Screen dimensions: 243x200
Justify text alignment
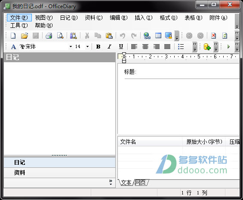[x=167, y=46]
